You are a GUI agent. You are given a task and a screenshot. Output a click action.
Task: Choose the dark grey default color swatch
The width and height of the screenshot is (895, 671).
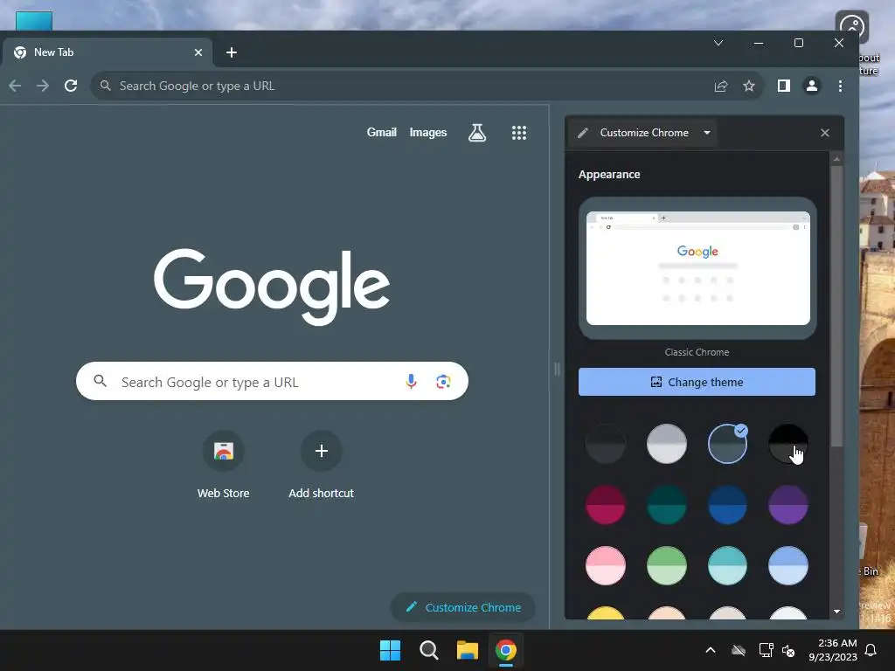tap(606, 443)
